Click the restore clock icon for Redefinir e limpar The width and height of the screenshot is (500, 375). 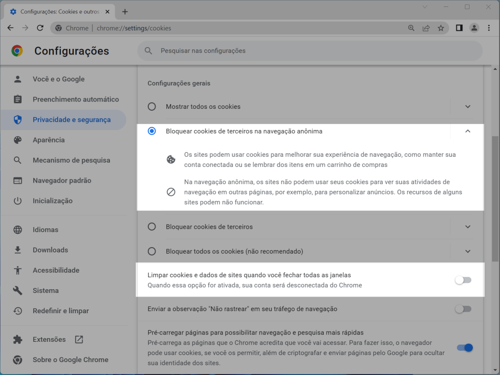[18, 311]
